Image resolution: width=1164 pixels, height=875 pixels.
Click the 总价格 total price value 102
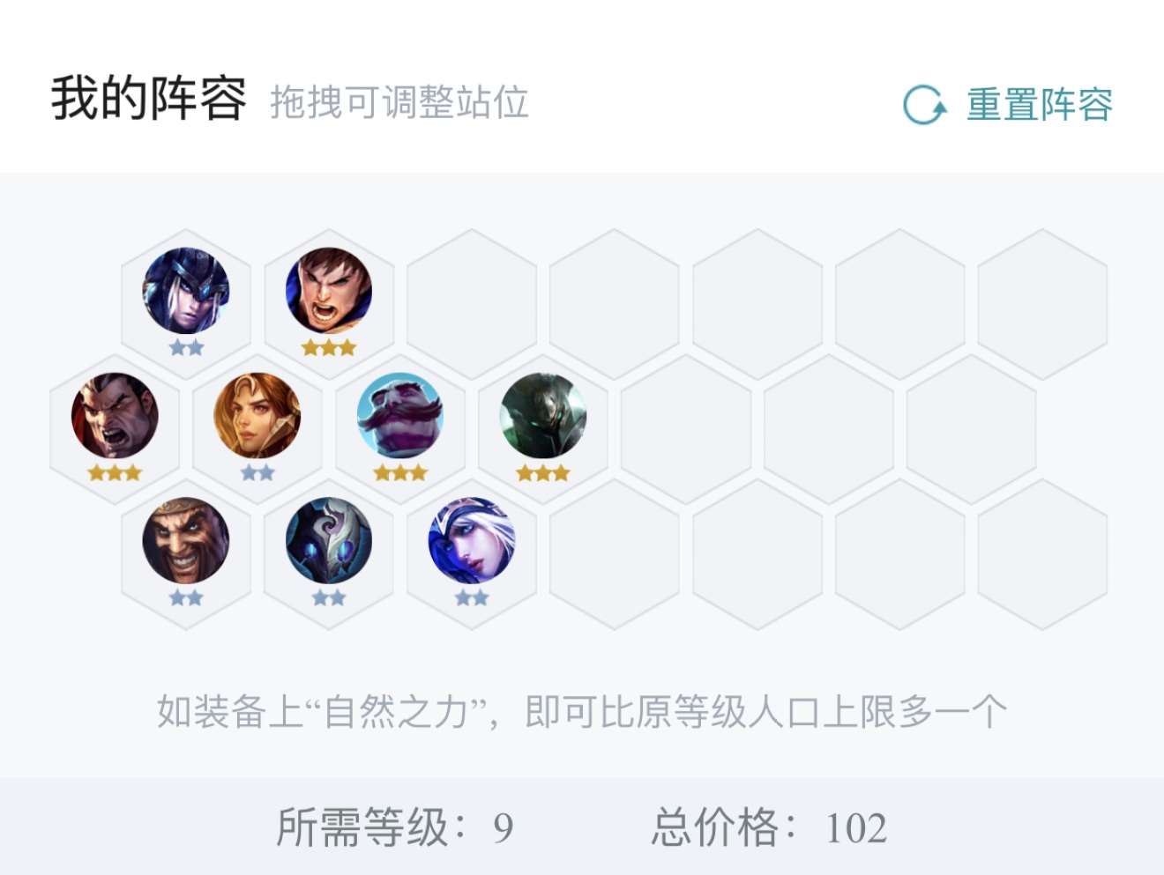tap(856, 828)
